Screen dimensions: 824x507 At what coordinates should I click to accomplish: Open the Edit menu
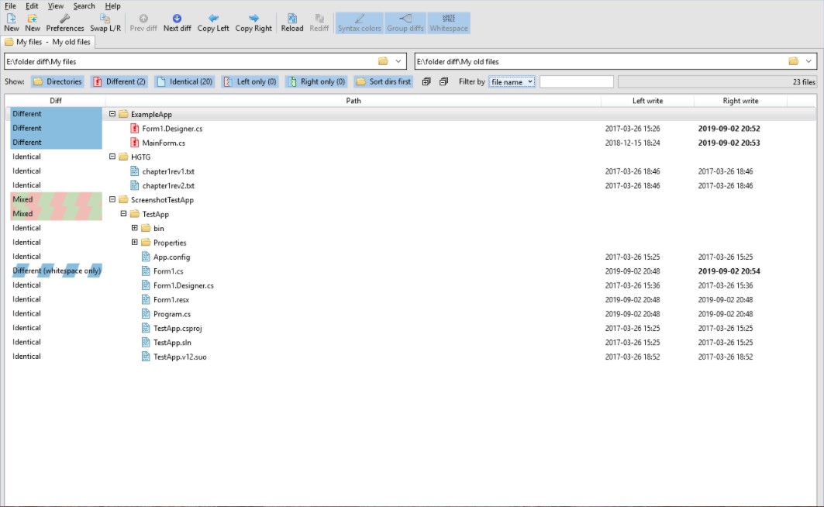[x=32, y=5]
